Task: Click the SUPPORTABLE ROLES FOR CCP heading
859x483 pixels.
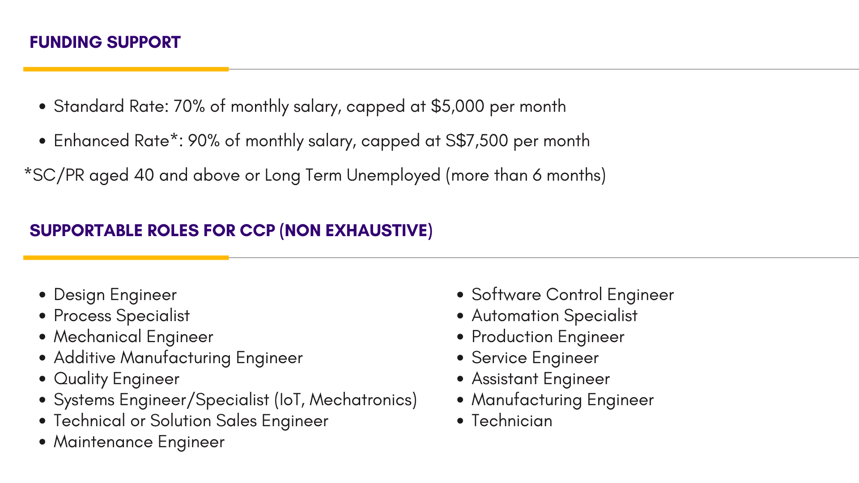Action: [231, 231]
